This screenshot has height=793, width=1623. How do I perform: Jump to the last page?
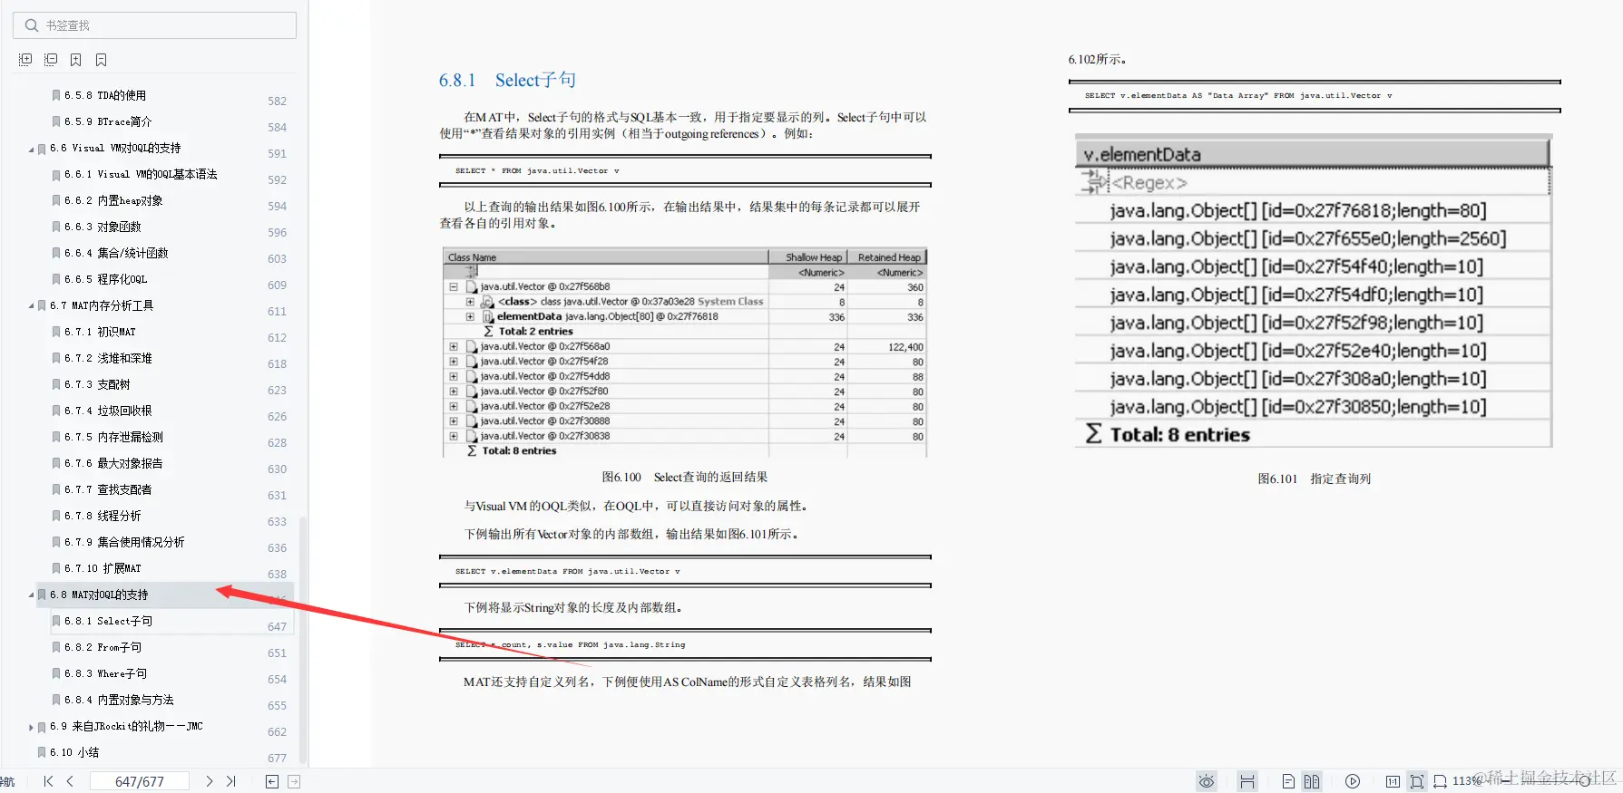231,781
